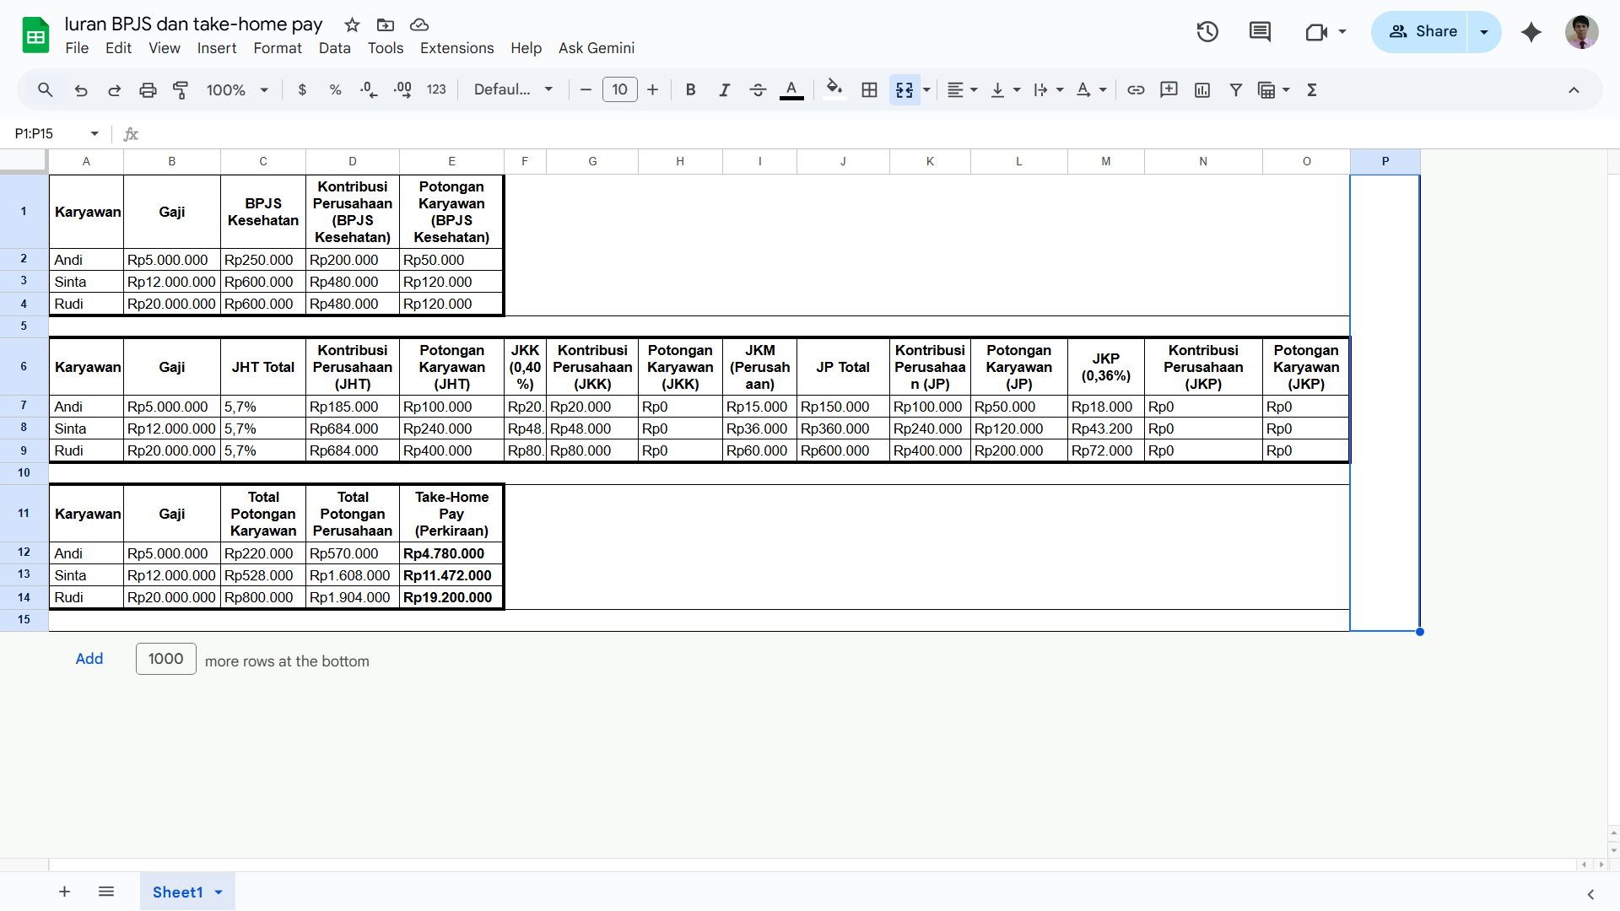Click the borders icon
Image resolution: width=1620 pixels, height=911 pixels.
869,90
